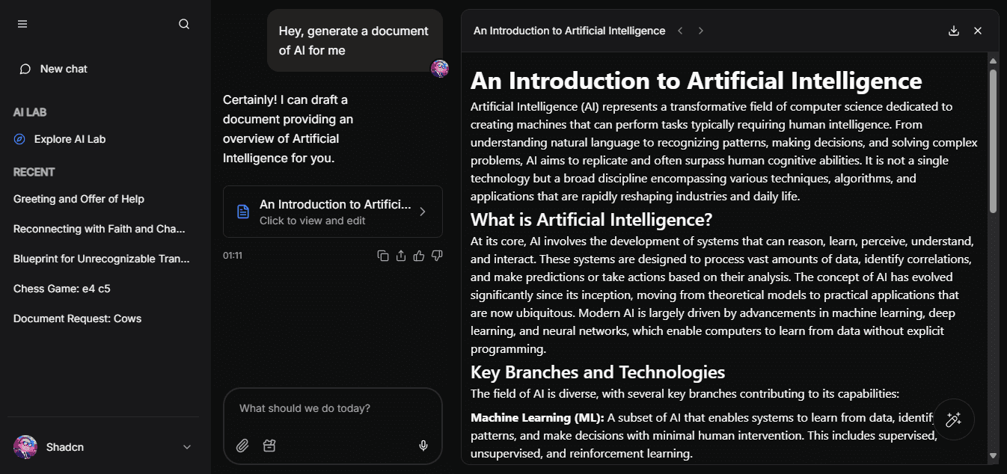1007x474 pixels.
Task: Click the microphone voice input icon
Action: (423, 446)
